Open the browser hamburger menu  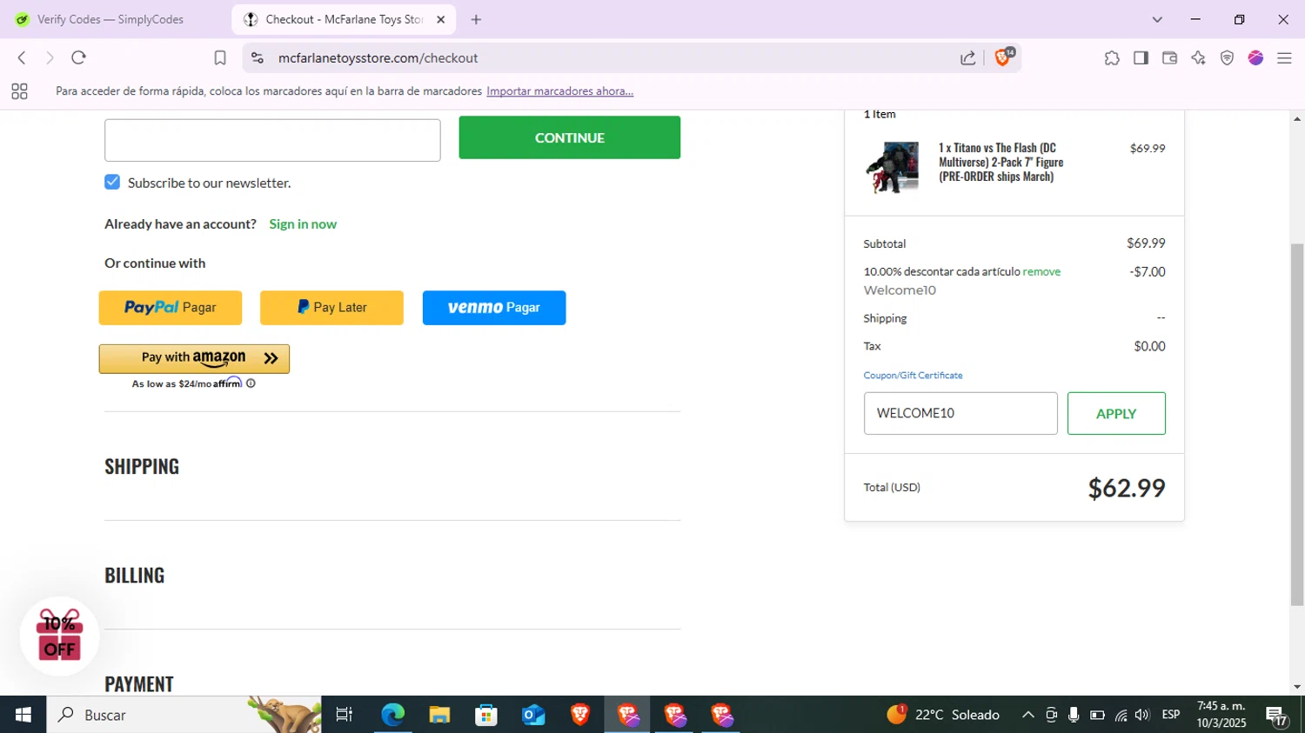tap(1284, 57)
